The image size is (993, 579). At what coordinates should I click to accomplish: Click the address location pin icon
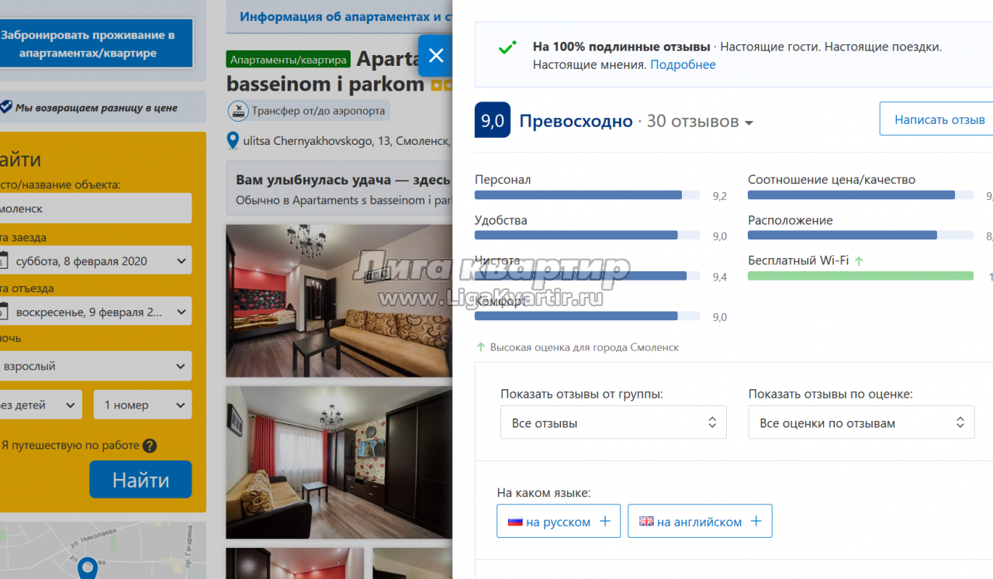pos(233,141)
